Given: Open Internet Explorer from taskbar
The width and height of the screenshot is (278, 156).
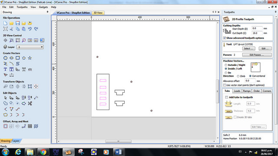Looking at the screenshot, I should (x=18, y=152).
